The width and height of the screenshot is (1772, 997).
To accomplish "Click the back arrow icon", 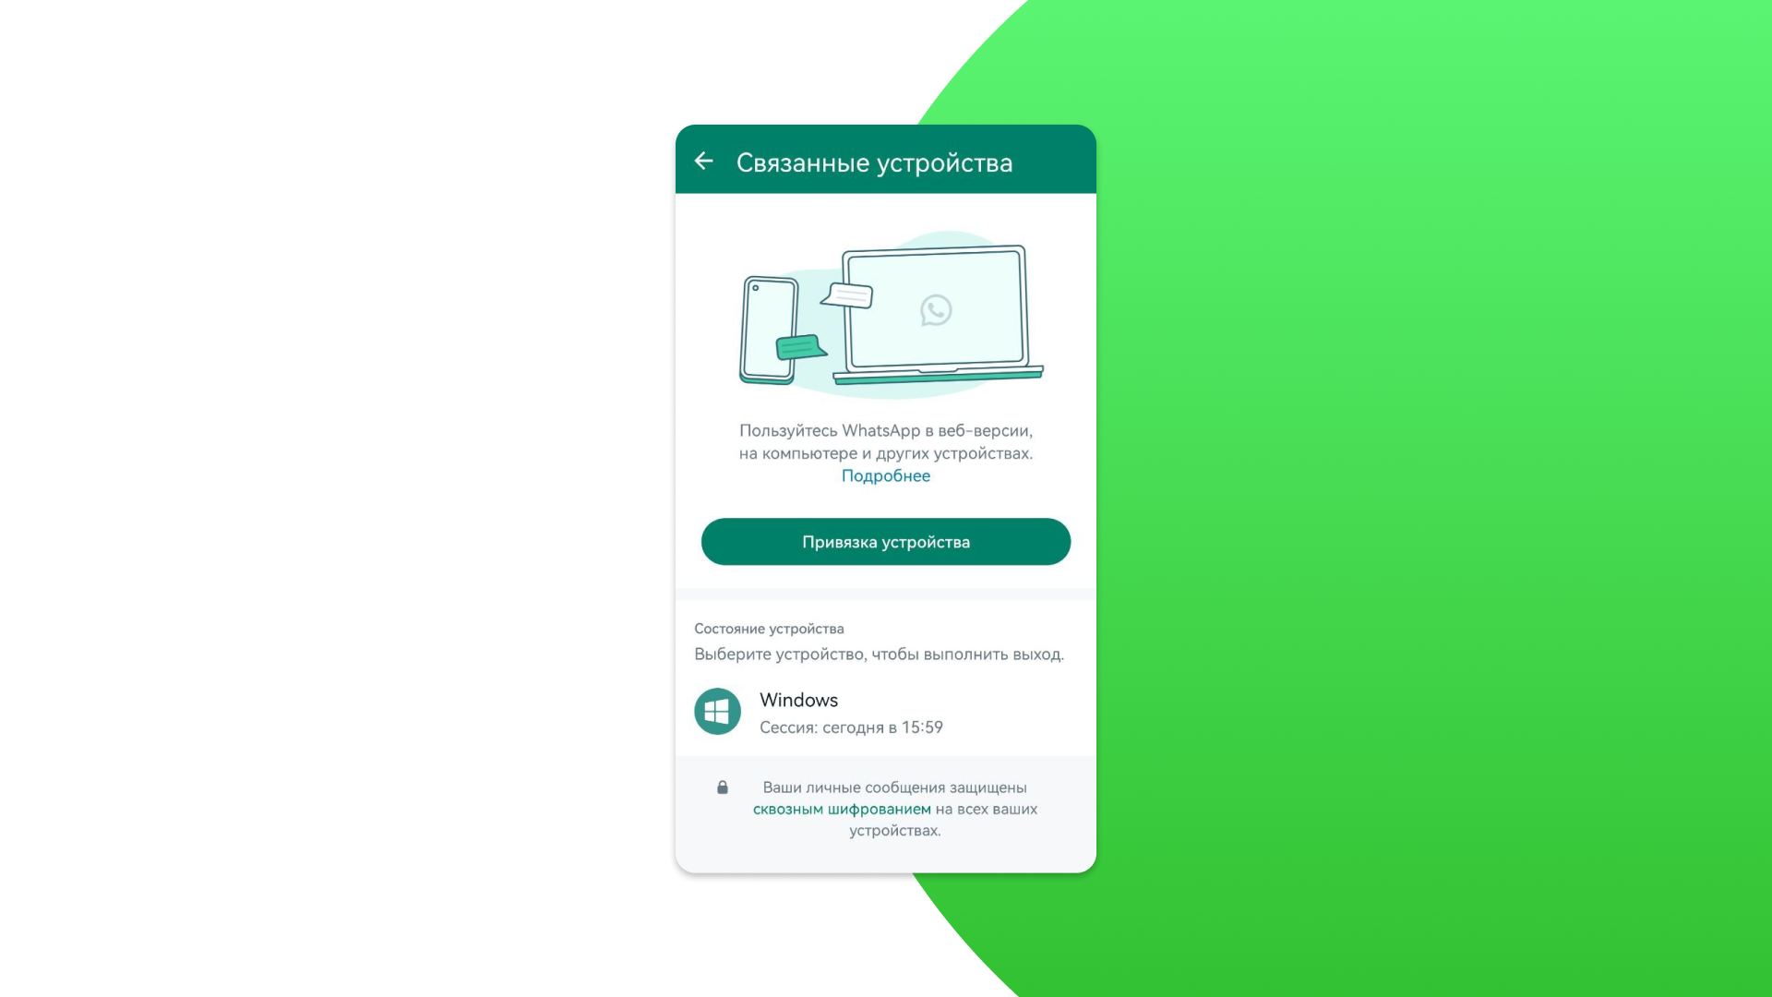I will 705,162.
